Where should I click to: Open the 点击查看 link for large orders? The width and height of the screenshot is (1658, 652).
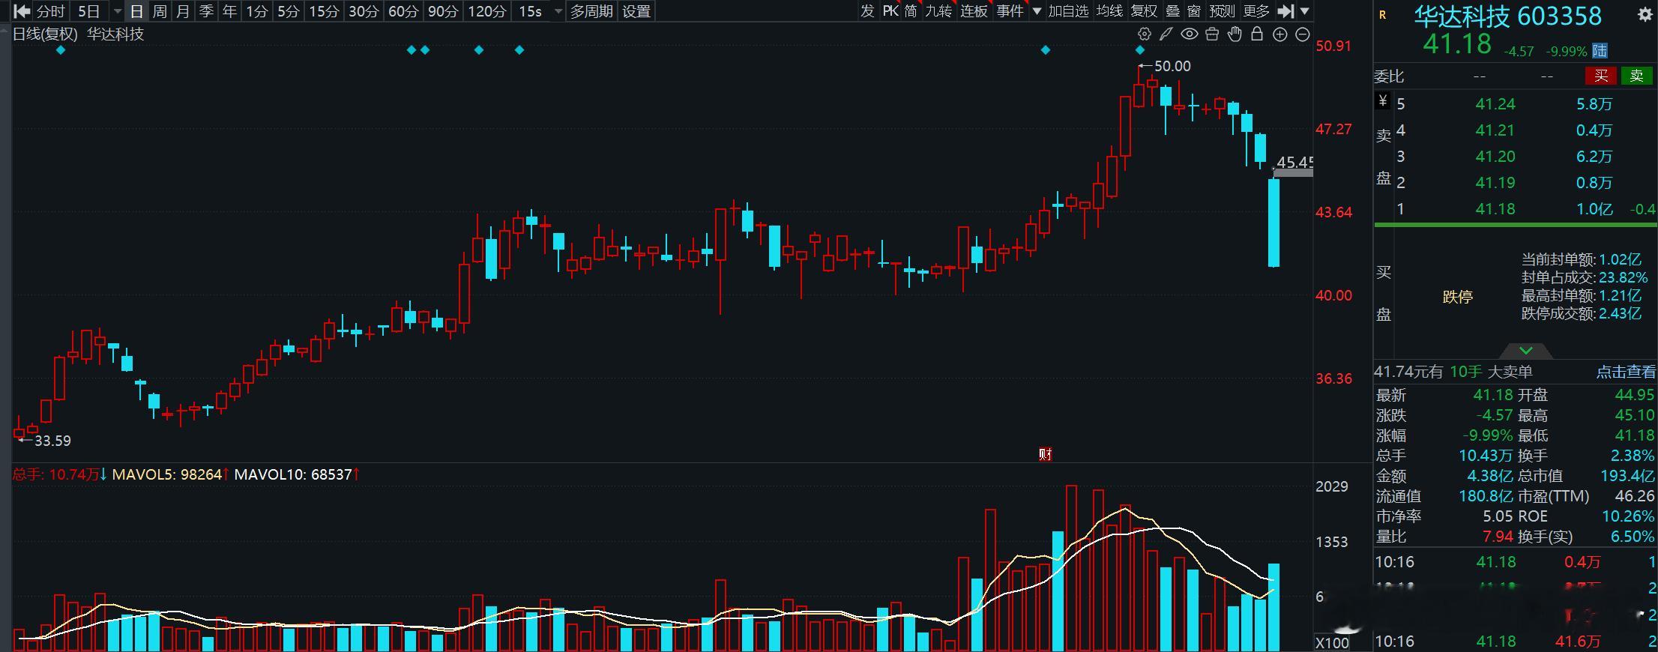point(1626,372)
